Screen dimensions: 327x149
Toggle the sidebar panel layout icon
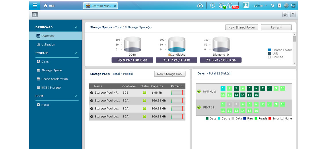[x=35, y=15]
